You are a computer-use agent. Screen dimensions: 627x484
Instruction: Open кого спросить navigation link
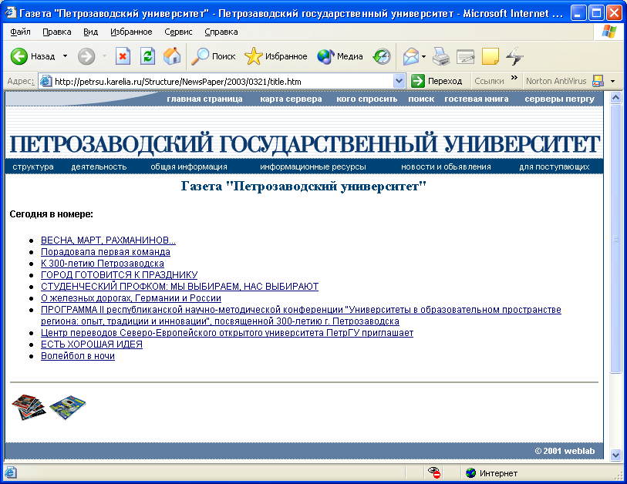[366, 99]
